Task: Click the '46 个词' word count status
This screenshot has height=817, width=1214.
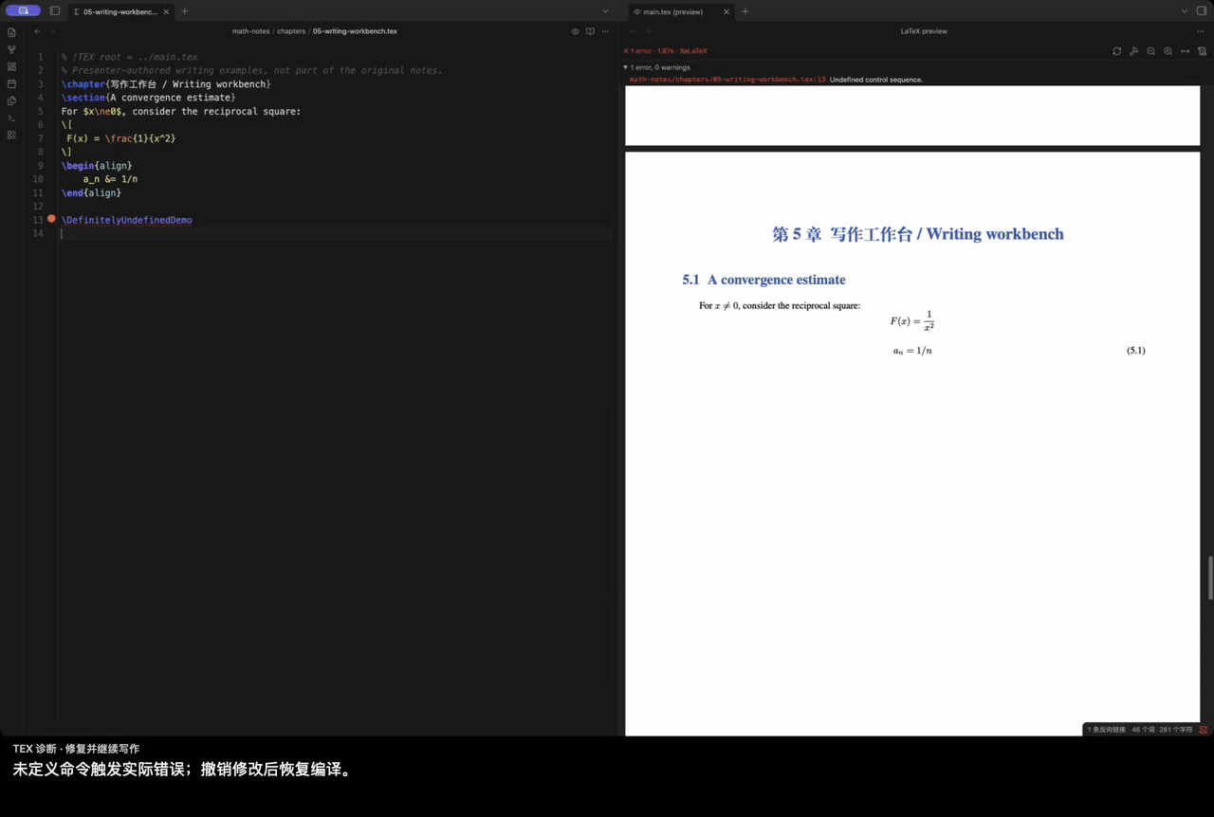Action: pos(1142,730)
